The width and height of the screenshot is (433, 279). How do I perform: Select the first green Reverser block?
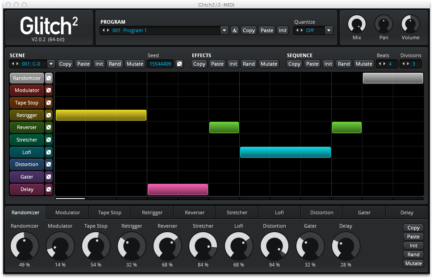tap(224, 127)
